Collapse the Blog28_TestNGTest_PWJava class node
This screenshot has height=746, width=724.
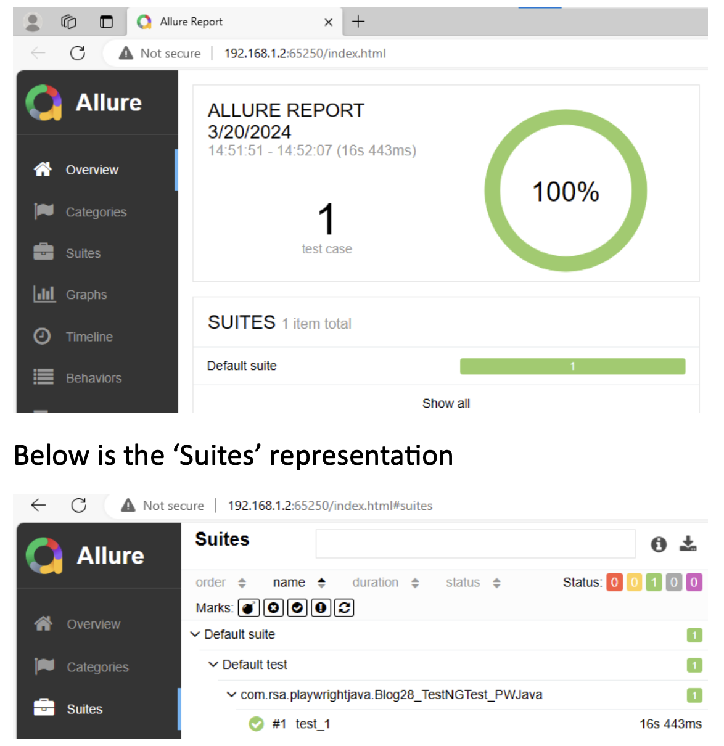coord(231,695)
